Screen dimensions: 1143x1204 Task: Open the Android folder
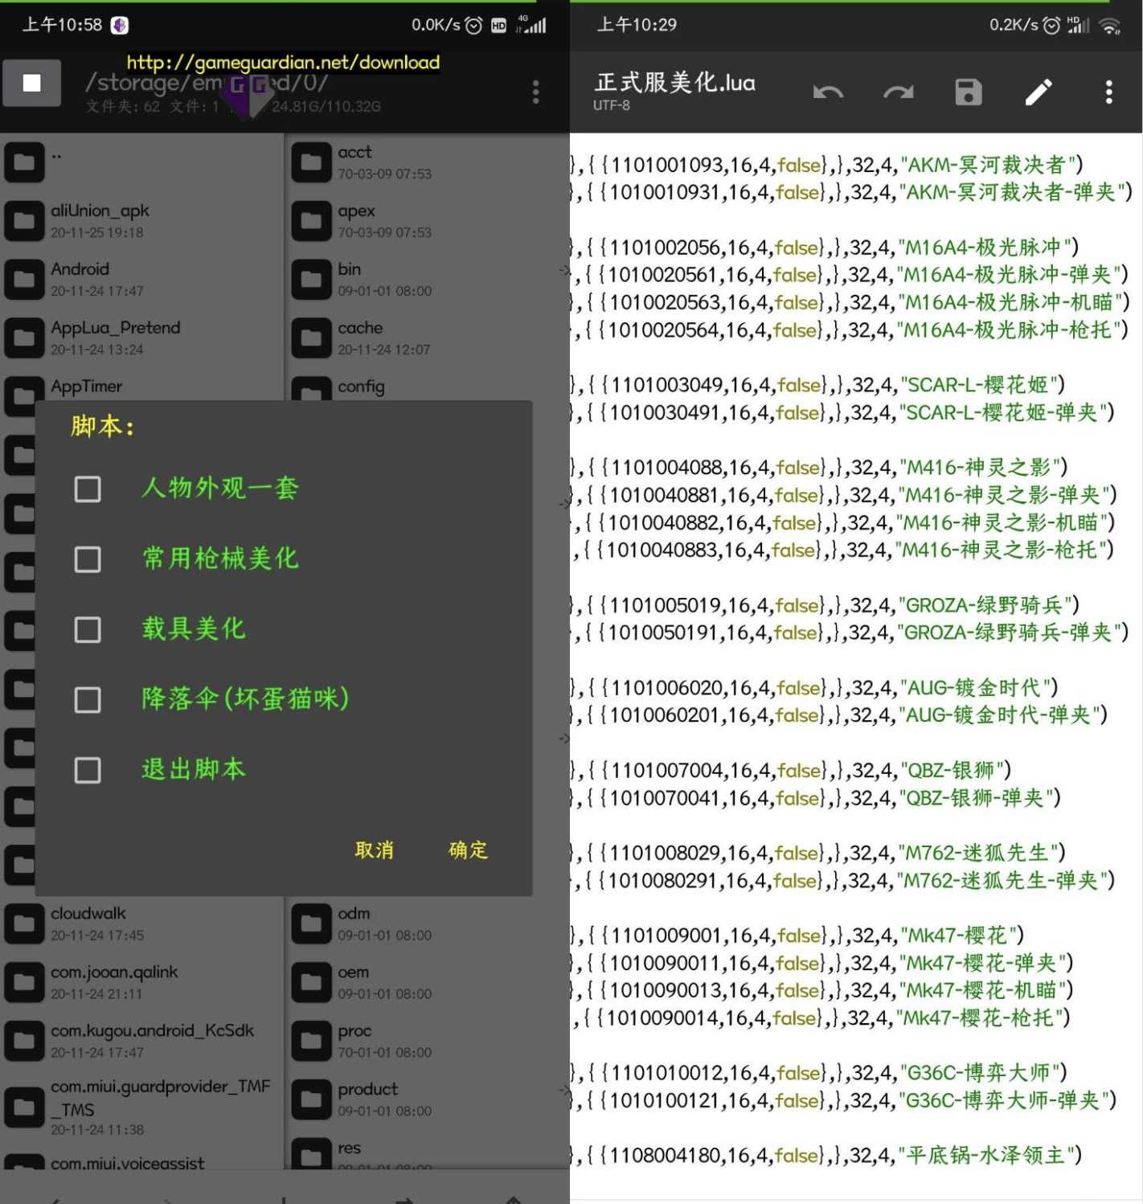click(141, 280)
